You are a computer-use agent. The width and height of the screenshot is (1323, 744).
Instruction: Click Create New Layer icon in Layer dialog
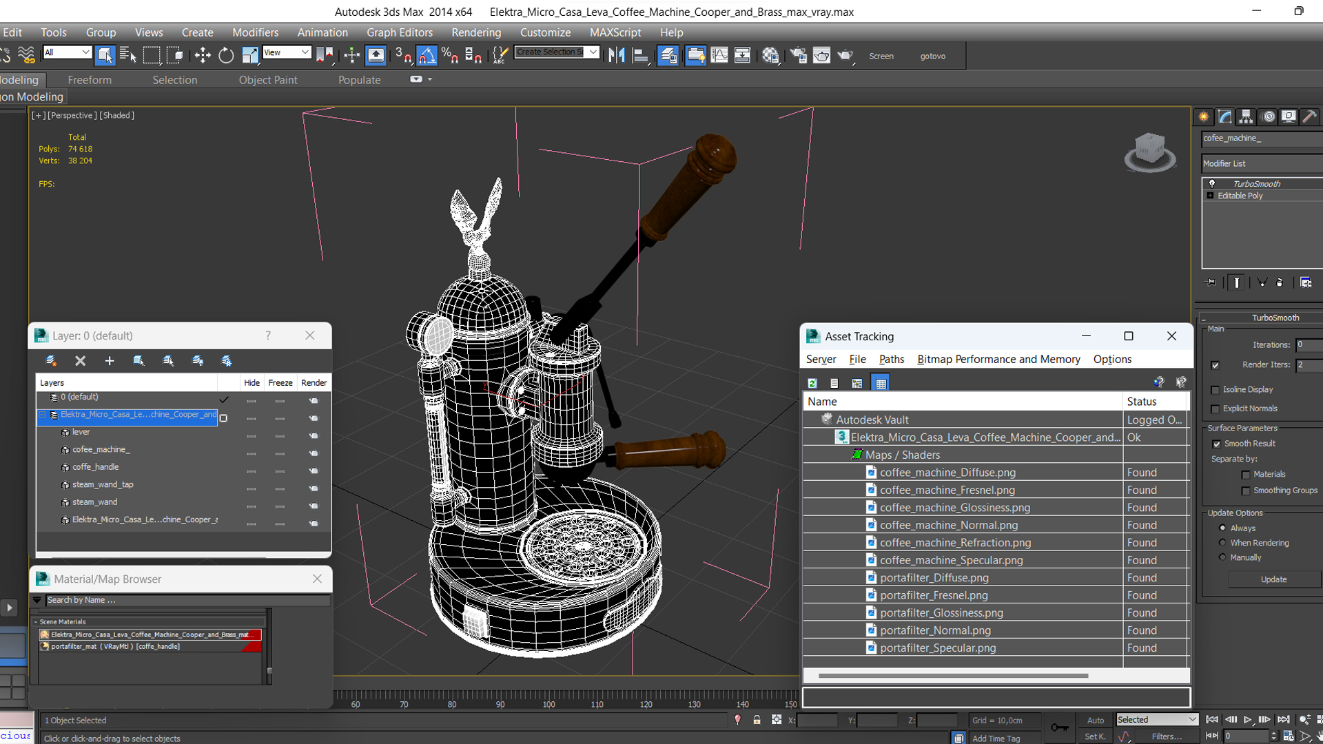click(51, 360)
